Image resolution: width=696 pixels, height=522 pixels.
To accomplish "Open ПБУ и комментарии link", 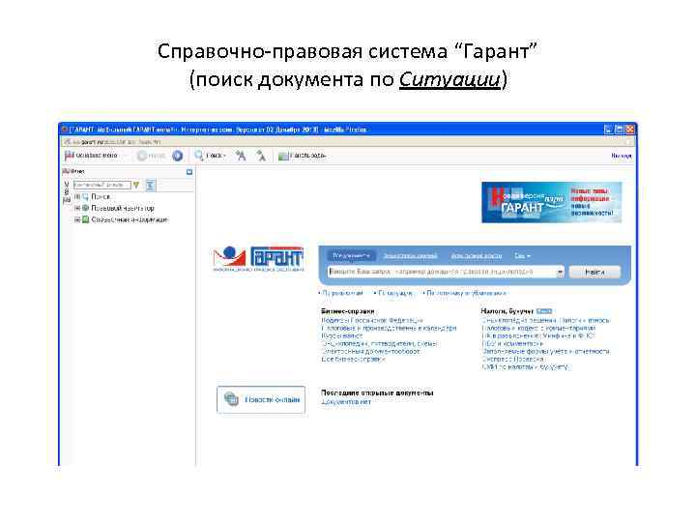I will [512, 343].
